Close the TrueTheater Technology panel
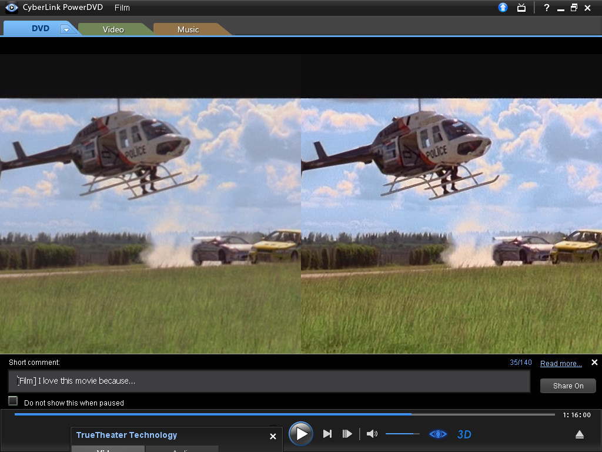 coord(273,436)
